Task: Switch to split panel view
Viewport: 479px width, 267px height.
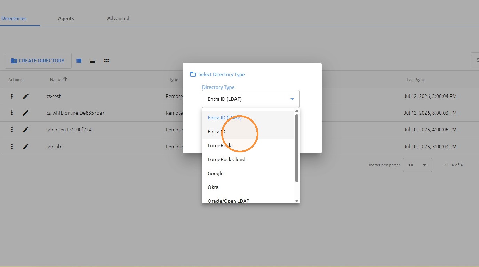Action: click(x=79, y=61)
